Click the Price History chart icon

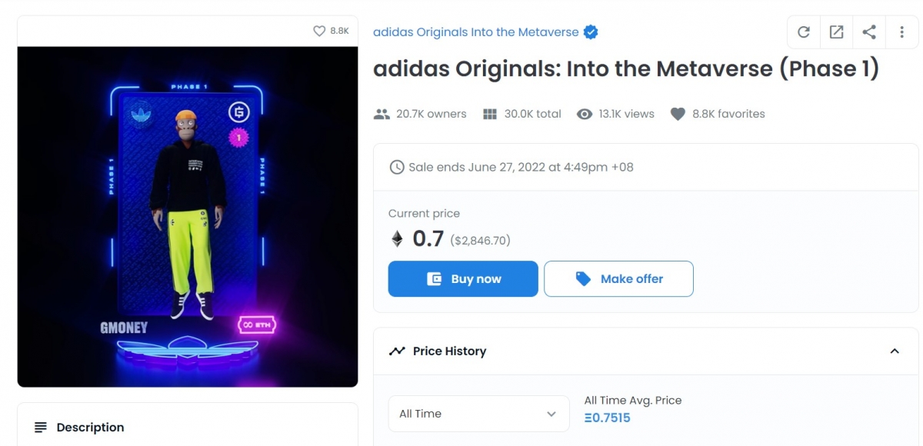pos(397,351)
